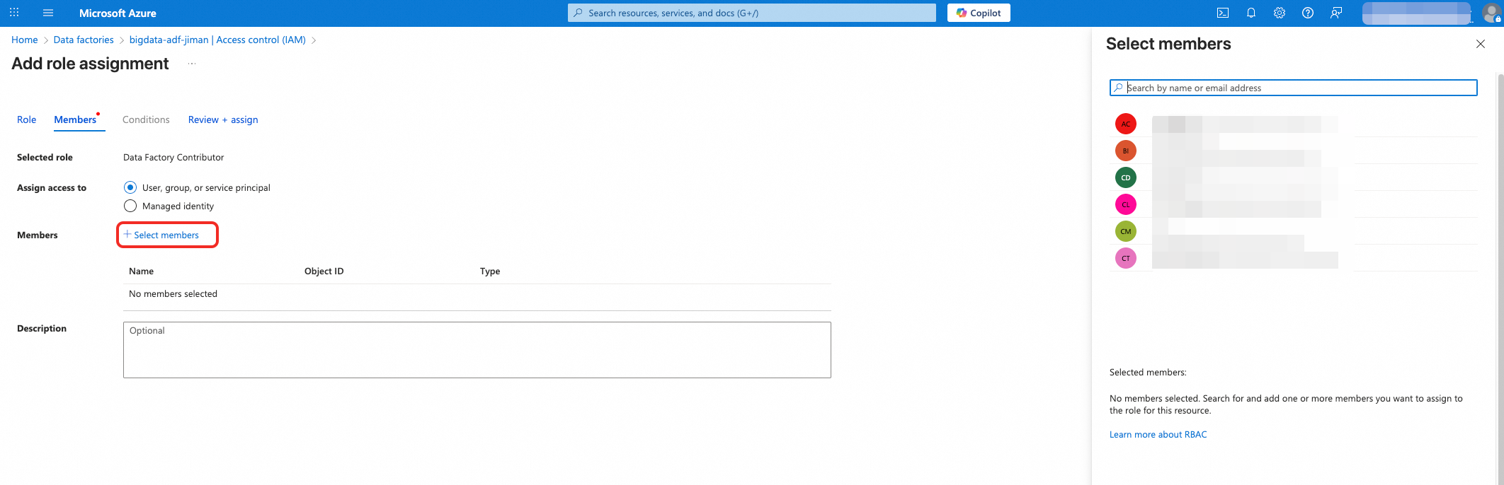This screenshot has height=485, width=1504.
Task: Click into the Description text box
Action: [x=477, y=350]
